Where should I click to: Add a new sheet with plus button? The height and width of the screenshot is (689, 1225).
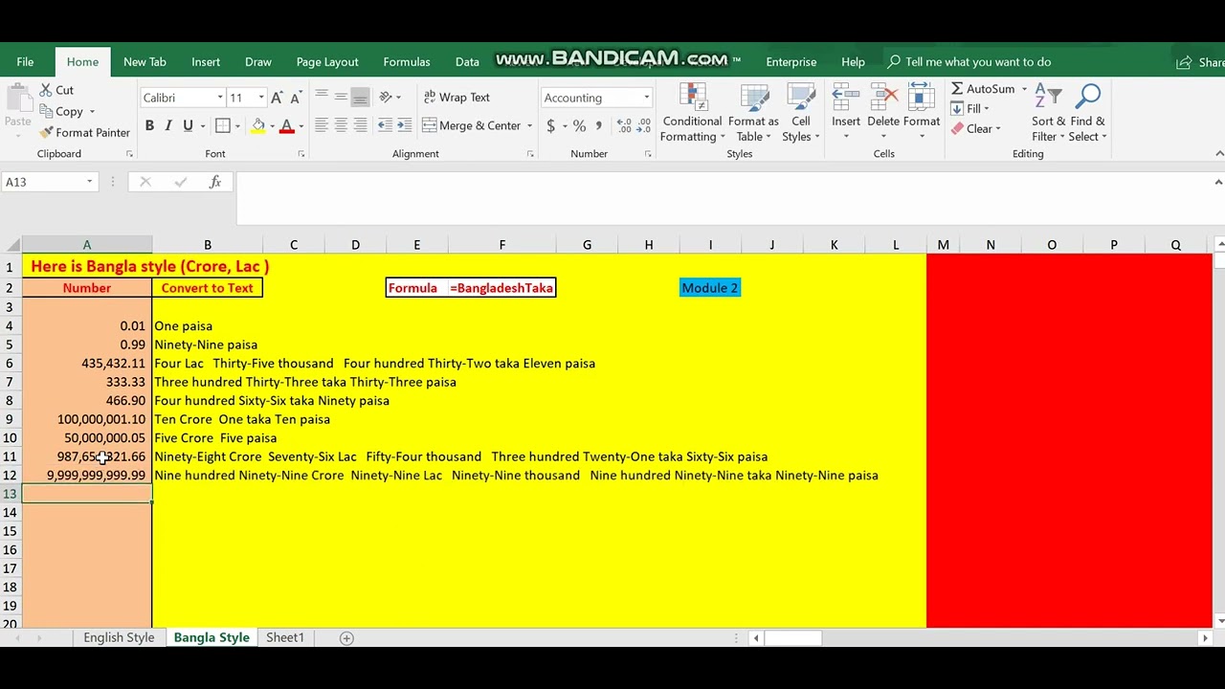[x=346, y=638]
